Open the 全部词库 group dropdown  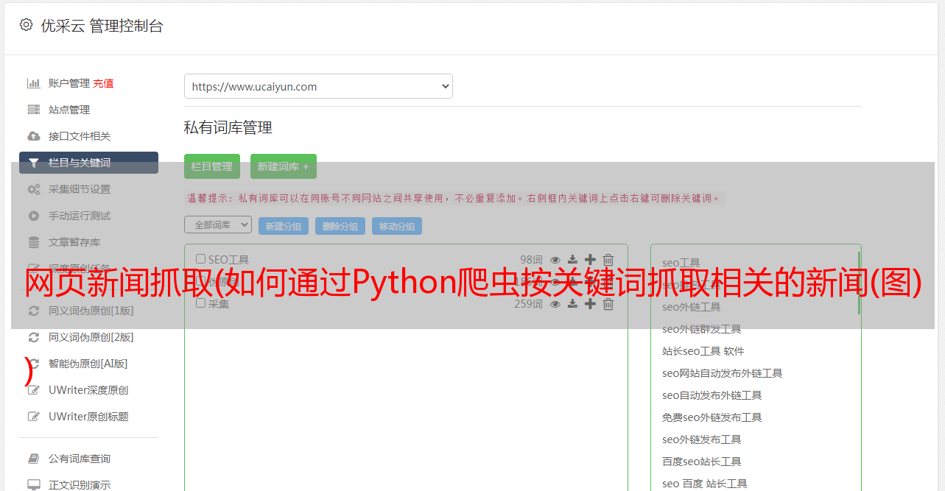click(x=218, y=225)
